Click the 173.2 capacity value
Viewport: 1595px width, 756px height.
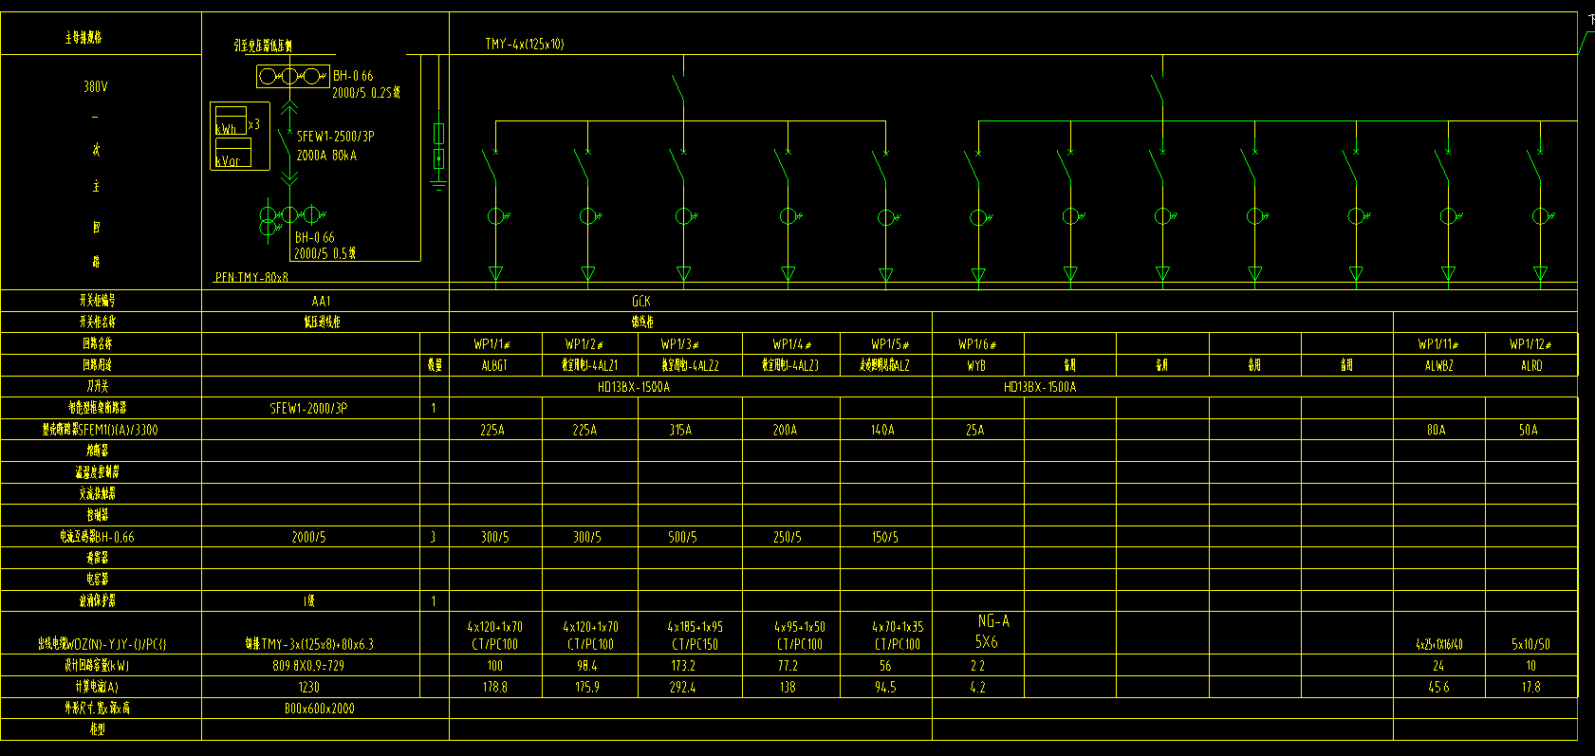[682, 666]
